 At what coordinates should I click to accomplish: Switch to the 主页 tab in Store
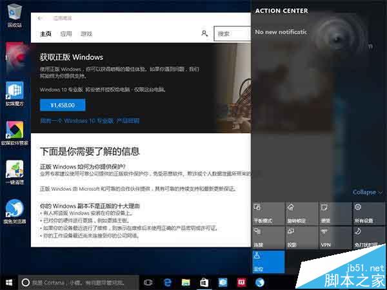(x=46, y=34)
